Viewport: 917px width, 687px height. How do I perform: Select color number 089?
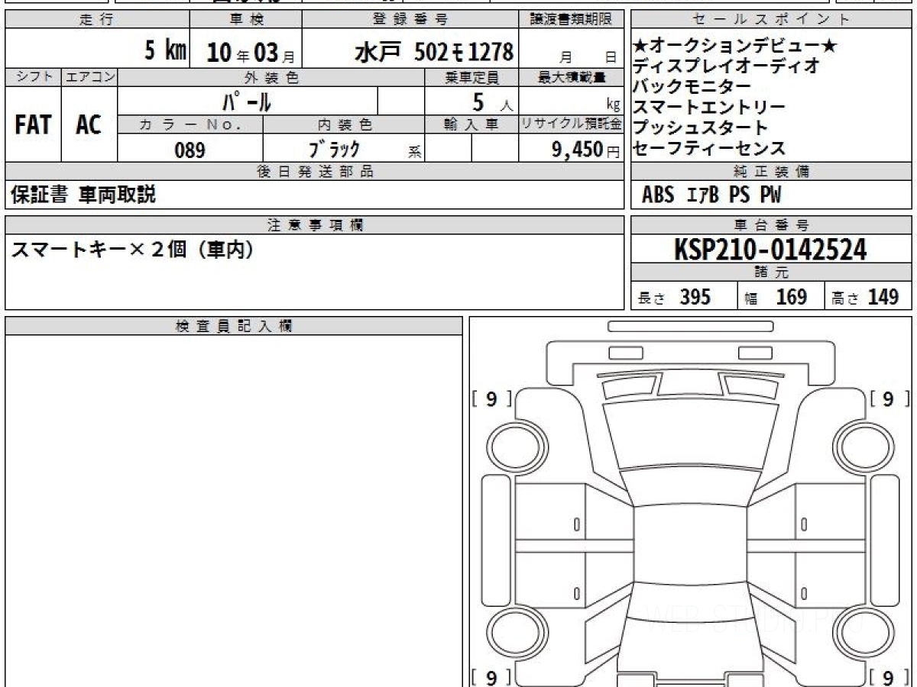(x=190, y=150)
